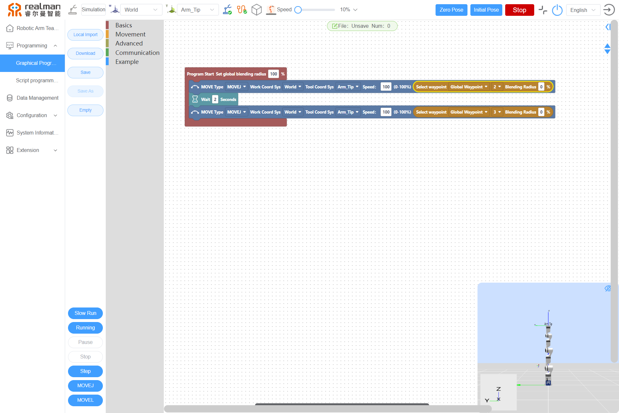
Task: Click the linear movement MOVEL icon
Action: click(85, 400)
